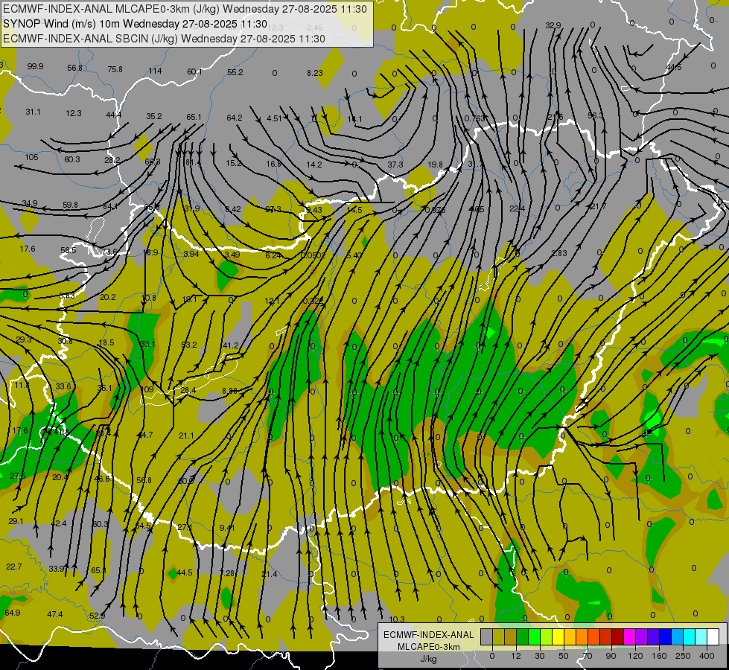Click the legend scale label 12

(x=516, y=656)
